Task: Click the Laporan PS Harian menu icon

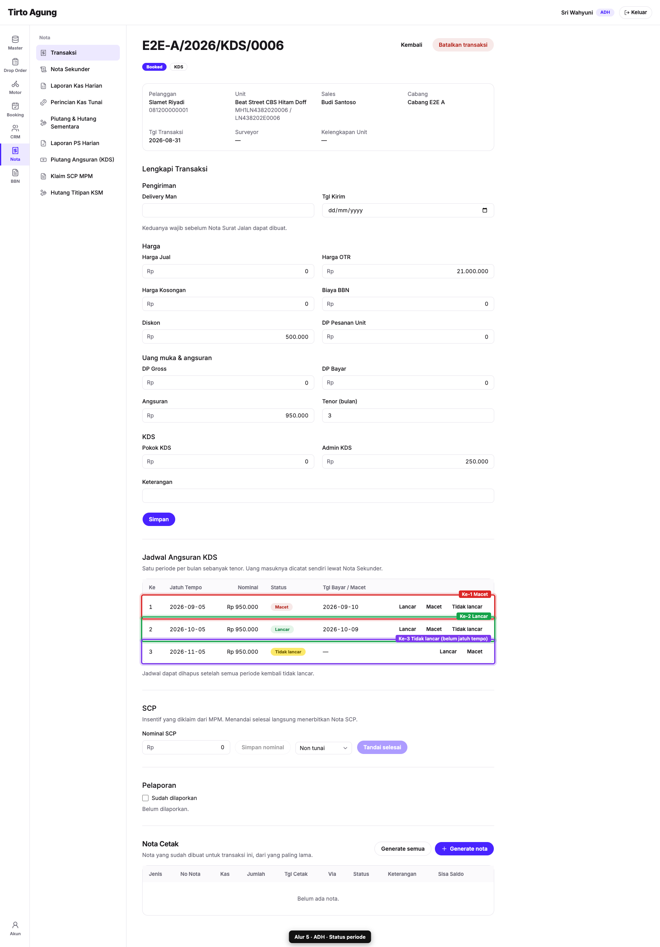Action: tap(43, 143)
